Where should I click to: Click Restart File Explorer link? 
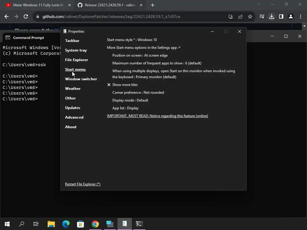(x=83, y=184)
